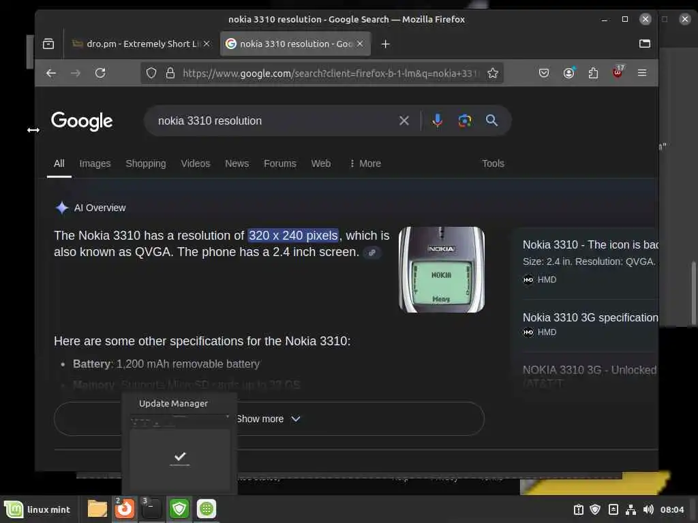Open the Forums results tab
The image size is (698, 523).
(280, 163)
